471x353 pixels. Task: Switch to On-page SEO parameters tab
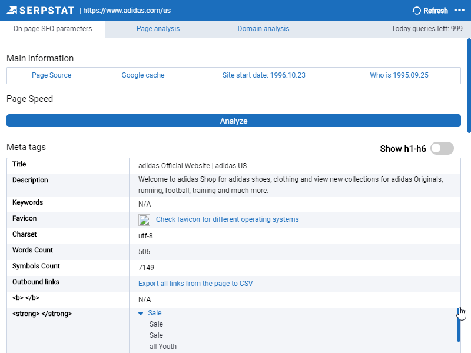coord(52,29)
